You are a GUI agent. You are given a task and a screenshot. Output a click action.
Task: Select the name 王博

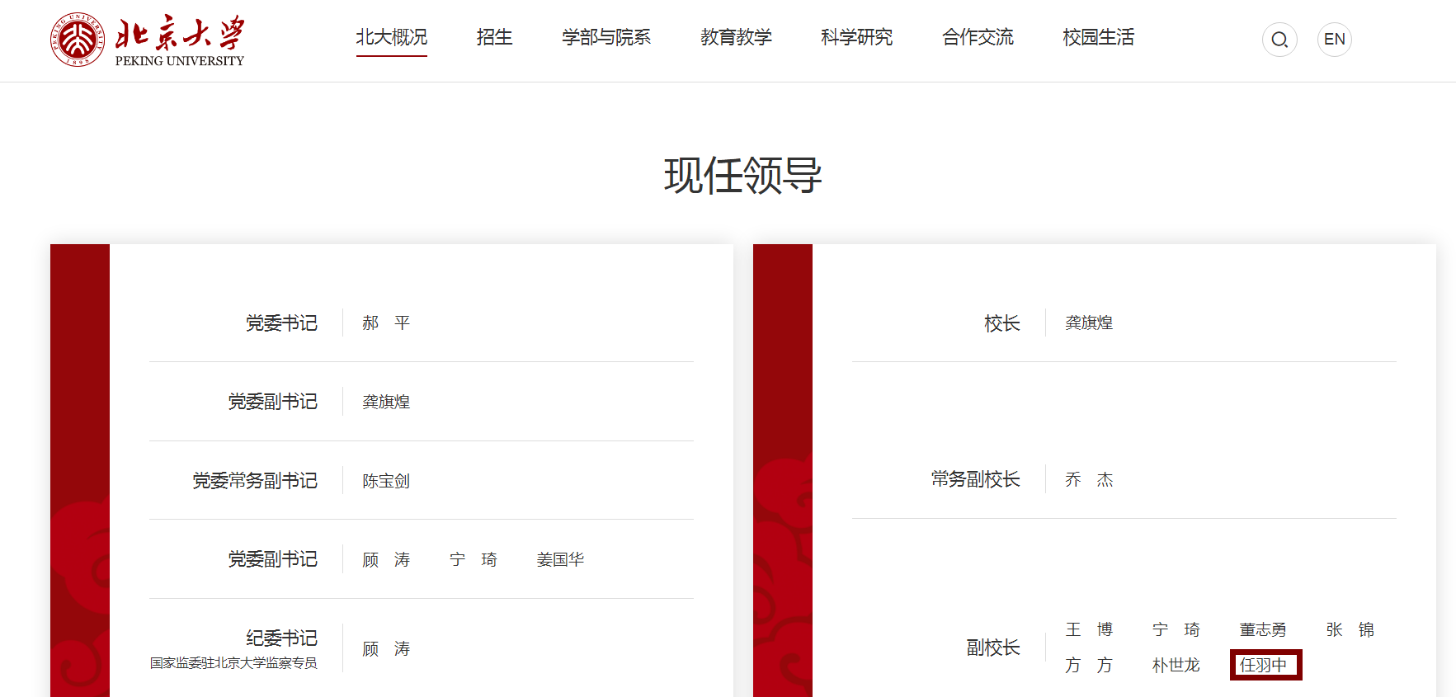point(1089,629)
